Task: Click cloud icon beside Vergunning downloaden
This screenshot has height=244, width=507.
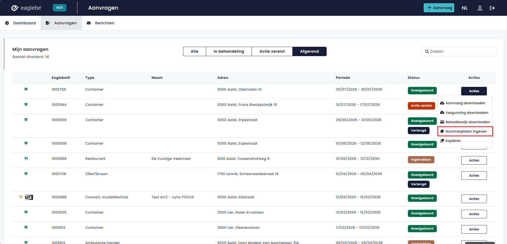Action: click(442, 113)
